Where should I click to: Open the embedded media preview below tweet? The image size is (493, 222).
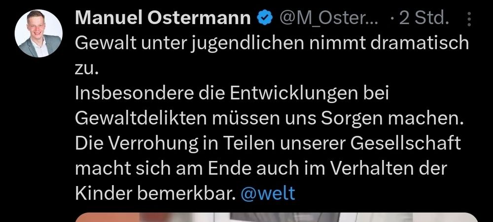tap(277, 217)
